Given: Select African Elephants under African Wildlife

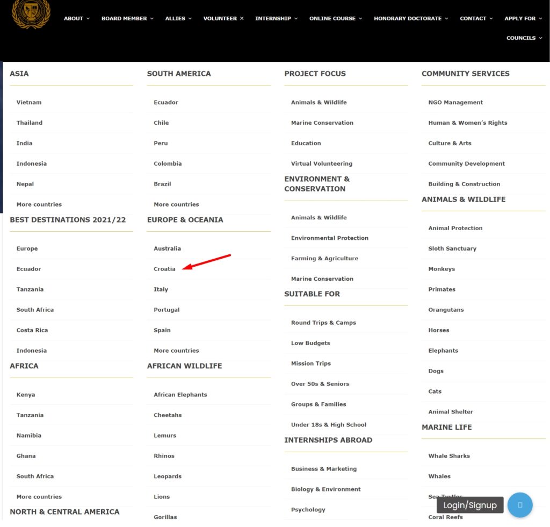Looking at the screenshot, I should pyautogui.click(x=180, y=395).
